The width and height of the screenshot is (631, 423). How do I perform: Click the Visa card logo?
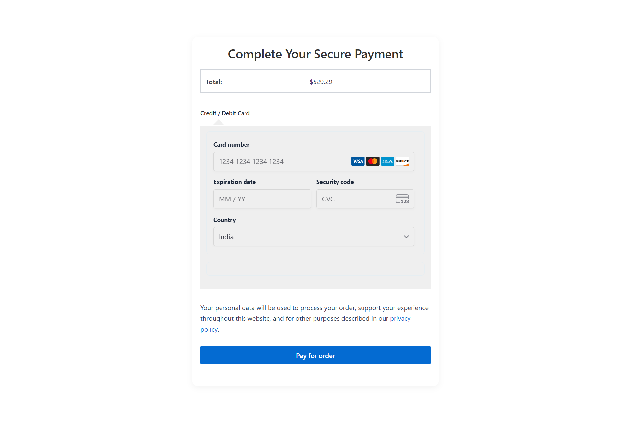(x=358, y=161)
